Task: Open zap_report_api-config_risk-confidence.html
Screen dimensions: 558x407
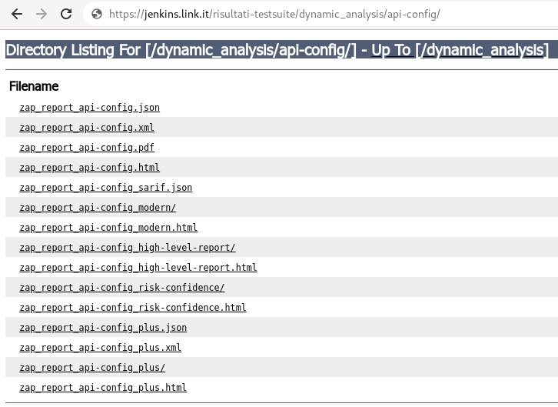Action: pyautogui.click(x=133, y=307)
